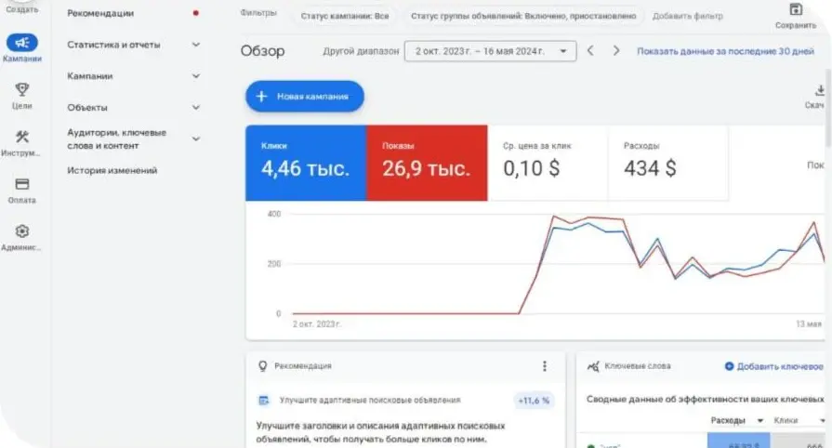Click Показать данные за последние 30 дней

(x=725, y=51)
